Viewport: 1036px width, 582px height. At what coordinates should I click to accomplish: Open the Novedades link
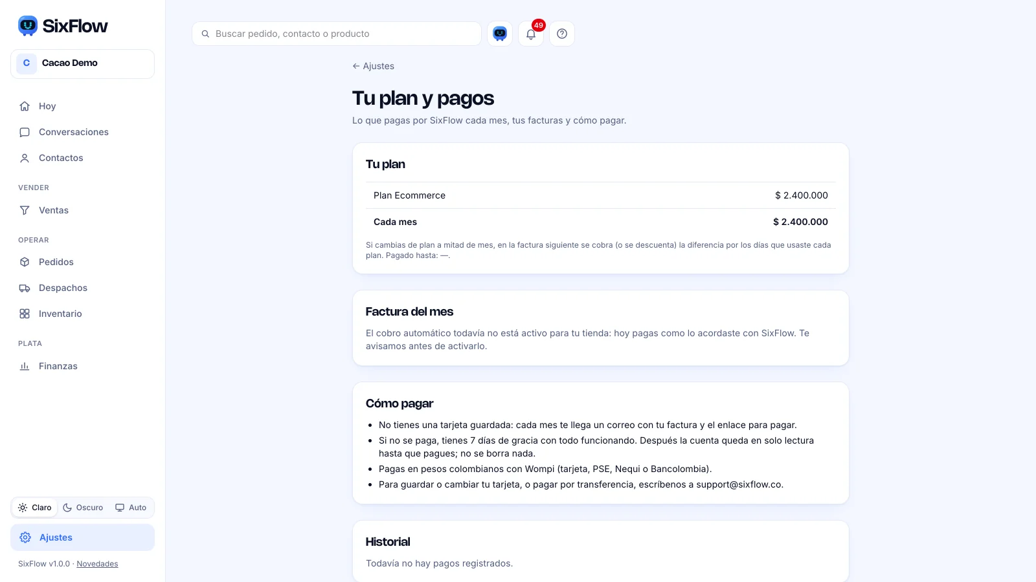click(97, 564)
